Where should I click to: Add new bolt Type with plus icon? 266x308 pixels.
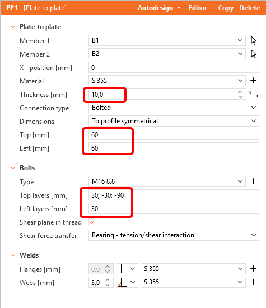tap(254, 181)
